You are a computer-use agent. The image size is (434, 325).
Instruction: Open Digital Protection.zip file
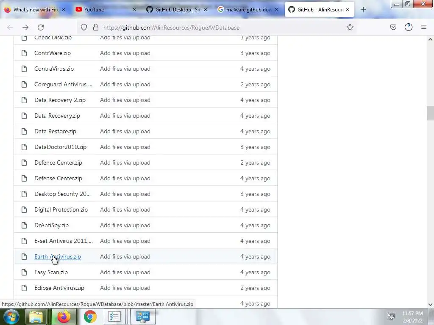tap(61, 210)
